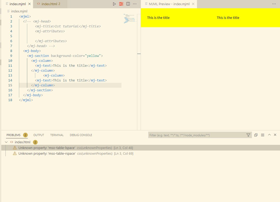Image resolution: width=280 pixels, height=202 pixels.
Task: Open the TERMINAL panel tab
Action: coord(57,135)
